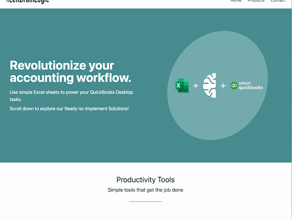The height and width of the screenshot is (219, 292).
Task: Click the plus sign between Excel and brain
Action: point(196,86)
